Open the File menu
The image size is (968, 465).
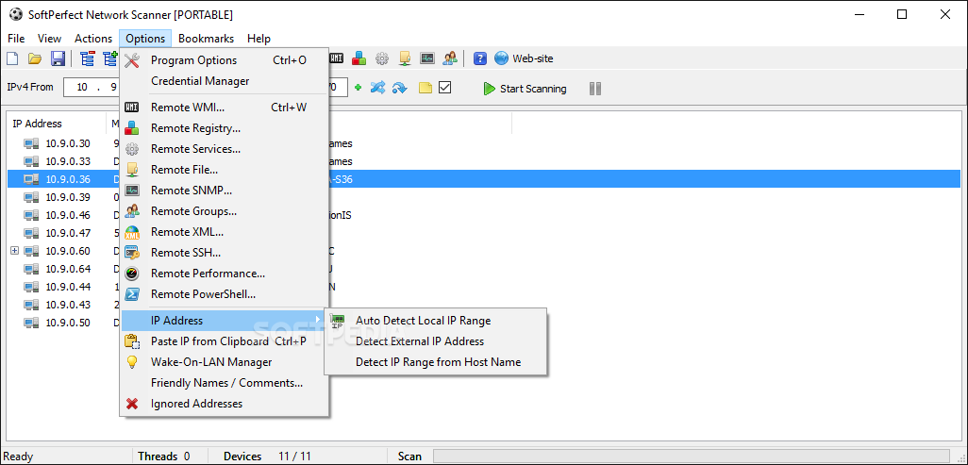point(17,39)
